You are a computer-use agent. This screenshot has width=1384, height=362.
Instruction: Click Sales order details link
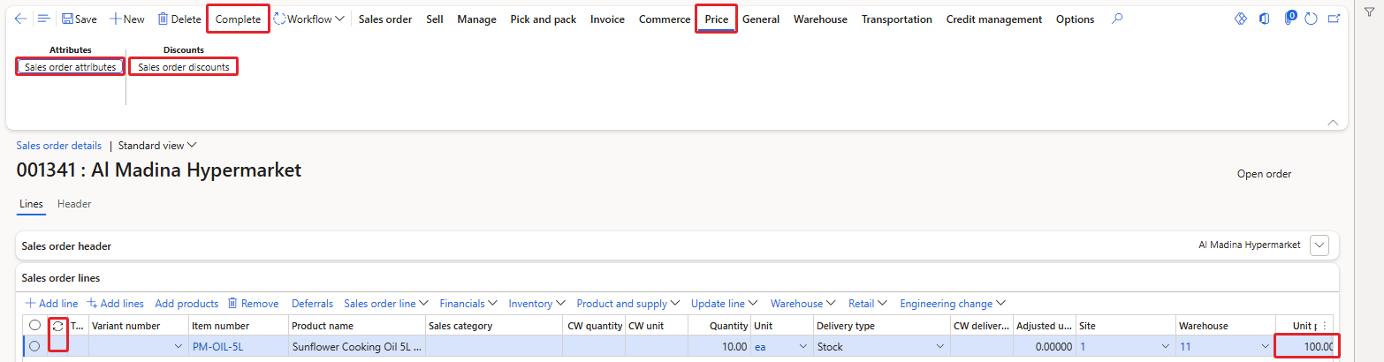(x=59, y=146)
